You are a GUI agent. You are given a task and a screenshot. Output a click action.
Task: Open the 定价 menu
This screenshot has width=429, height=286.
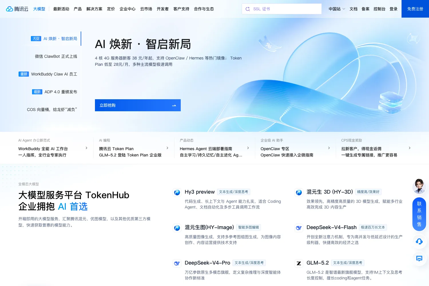[x=111, y=9]
